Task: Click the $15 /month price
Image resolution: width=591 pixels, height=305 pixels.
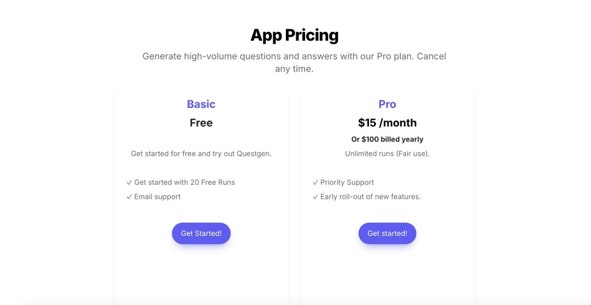Action: click(x=387, y=123)
